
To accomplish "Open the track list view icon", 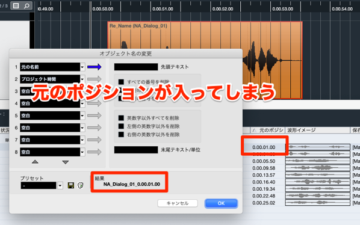I will click(x=16, y=5).
